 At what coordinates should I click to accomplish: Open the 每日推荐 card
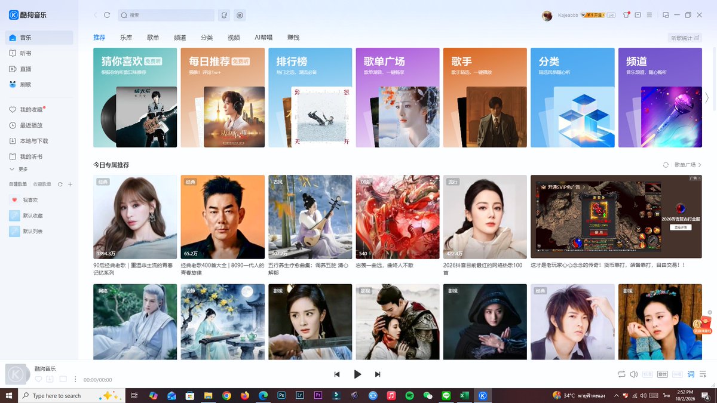point(222,97)
